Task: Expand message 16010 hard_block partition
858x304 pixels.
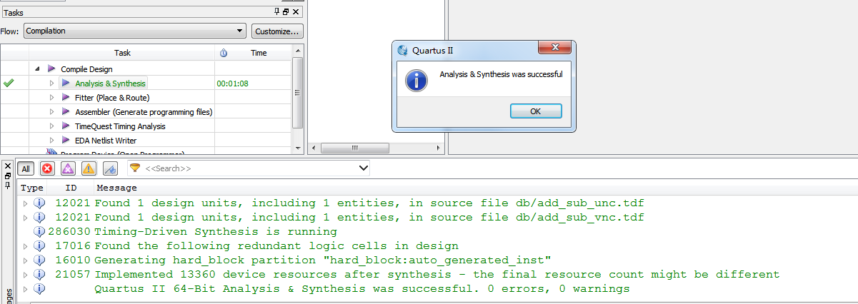Action: (x=26, y=260)
